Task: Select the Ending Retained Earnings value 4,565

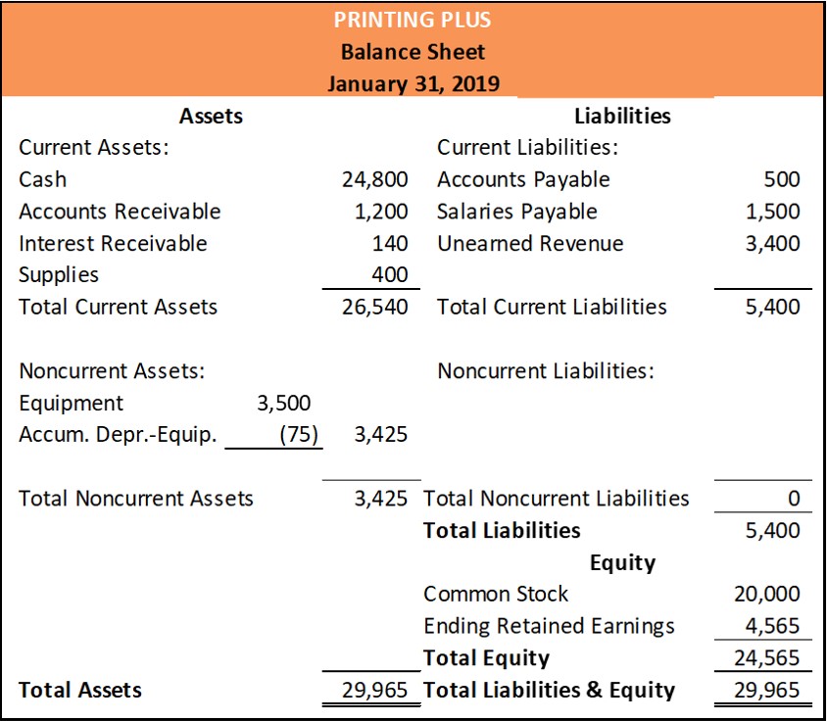Action: [773, 625]
